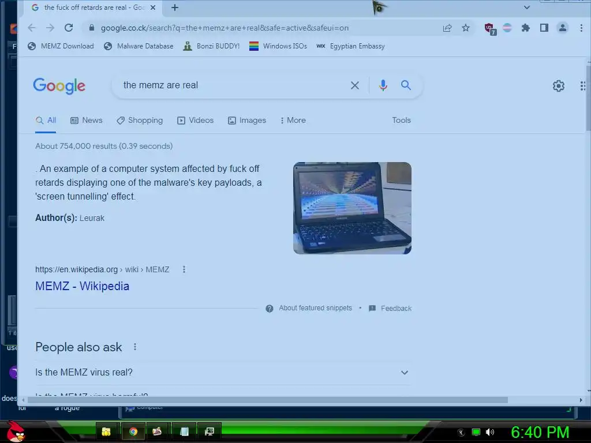Open the uBlock shield extension icon
Screen dimensions: 591x443
pyautogui.click(x=489, y=28)
